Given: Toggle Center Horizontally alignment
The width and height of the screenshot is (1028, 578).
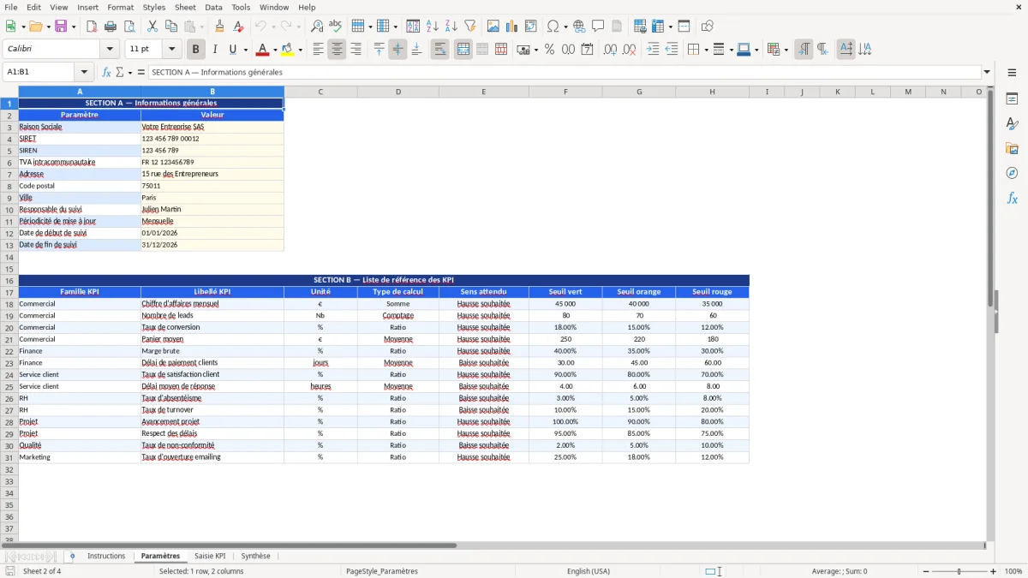Looking at the screenshot, I should coord(337,50).
